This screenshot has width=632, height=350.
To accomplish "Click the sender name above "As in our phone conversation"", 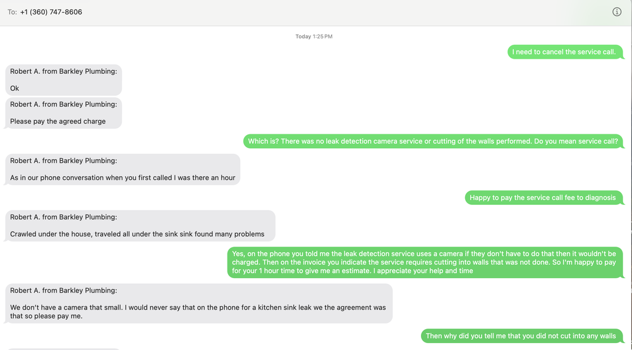I will pos(63,161).
